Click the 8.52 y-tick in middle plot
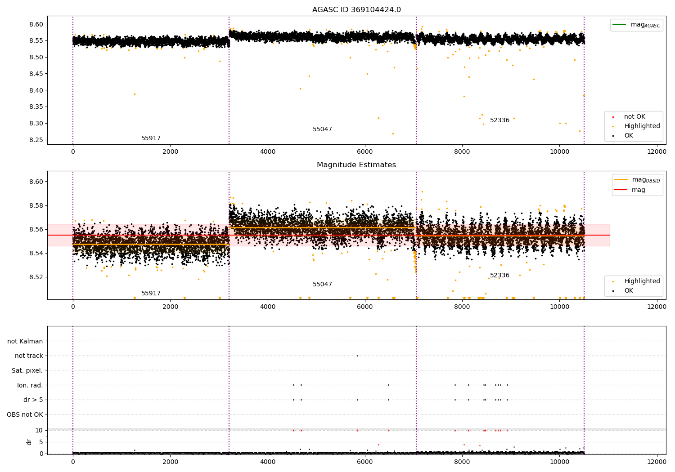This screenshot has width=675, height=472. 36,277
